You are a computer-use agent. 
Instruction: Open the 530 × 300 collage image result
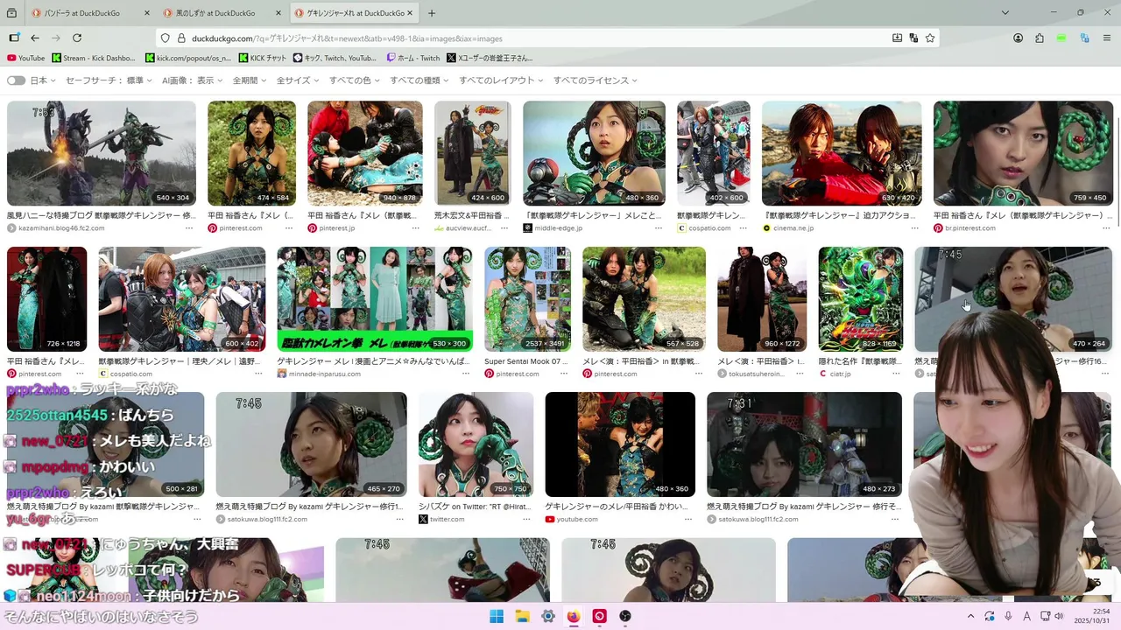click(375, 299)
